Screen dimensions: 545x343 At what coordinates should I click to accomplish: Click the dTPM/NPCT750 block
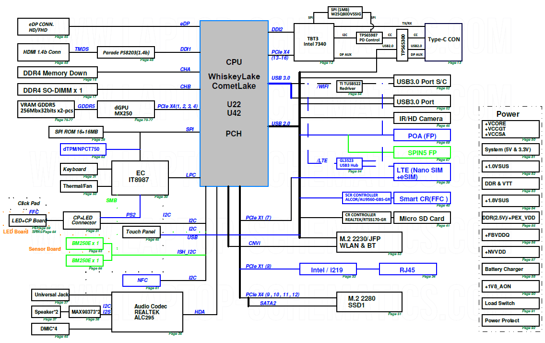point(83,149)
